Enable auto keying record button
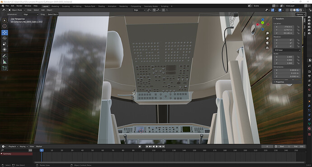Image resolution: width=312 pixels, height=167 pixels. [140, 146]
